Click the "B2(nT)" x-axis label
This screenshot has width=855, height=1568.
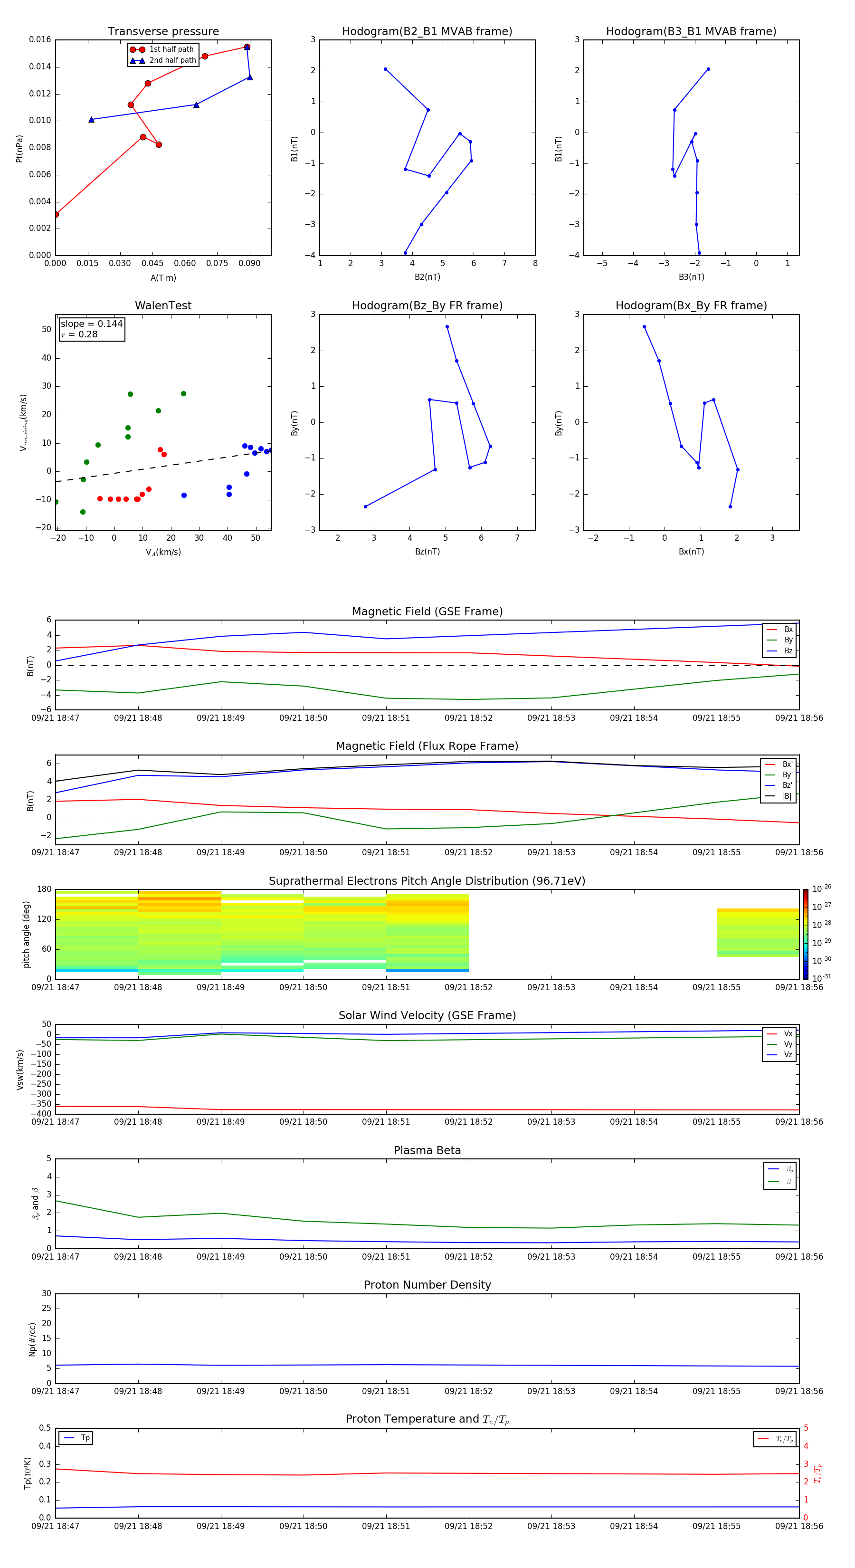pos(427,277)
